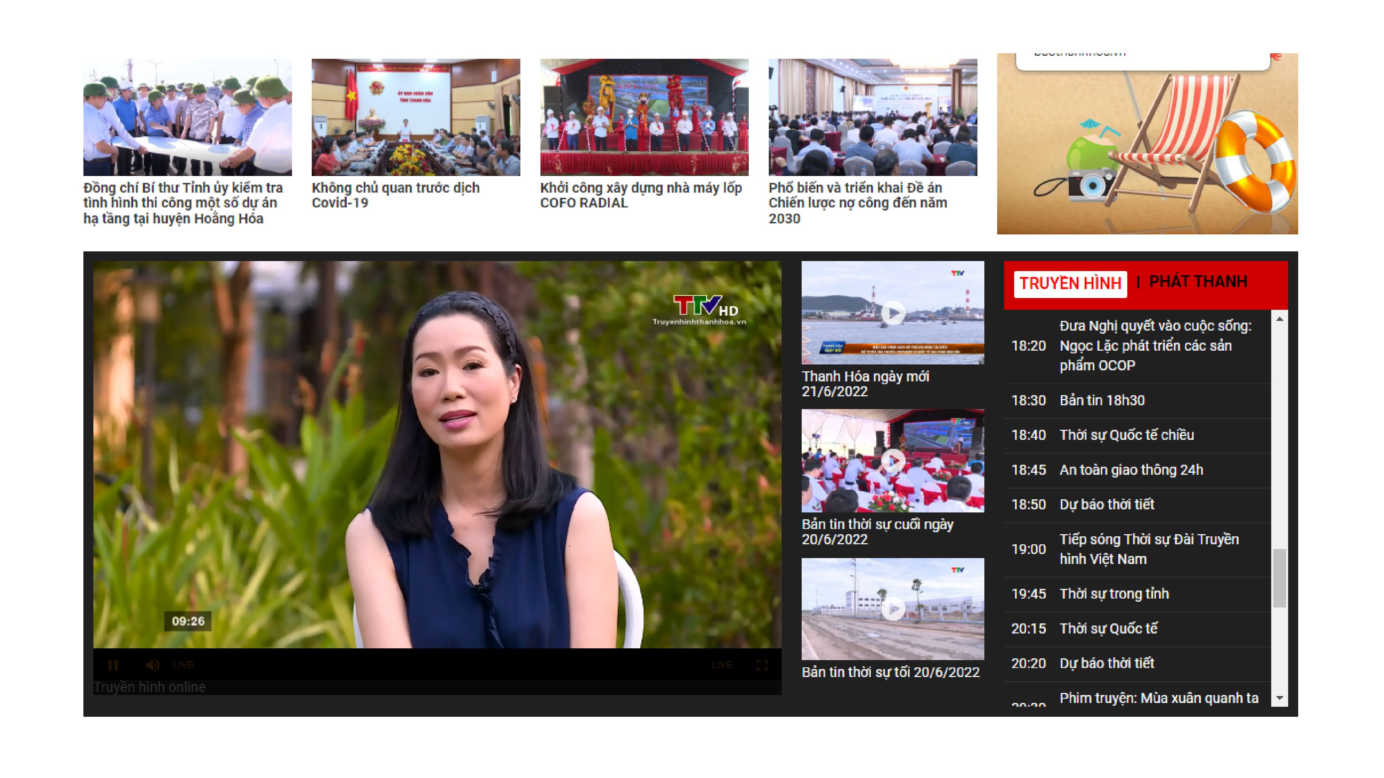Open Bí thư Tỉnh ủy inspection thumbnail
The height and width of the screenshot is (778, 1384).
click(x=188, y=117)
